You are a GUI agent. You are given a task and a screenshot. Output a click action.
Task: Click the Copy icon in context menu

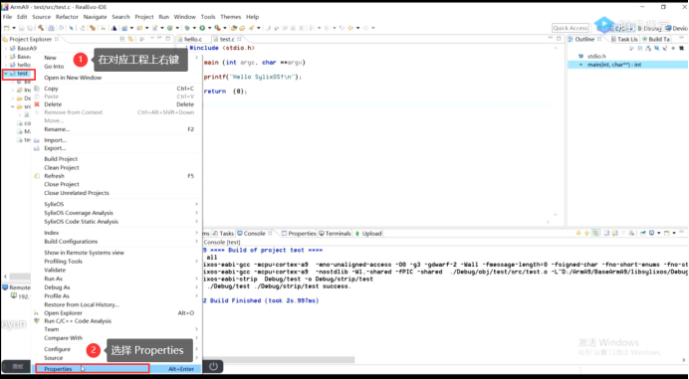pyautogui.click(x=37, y=89)
